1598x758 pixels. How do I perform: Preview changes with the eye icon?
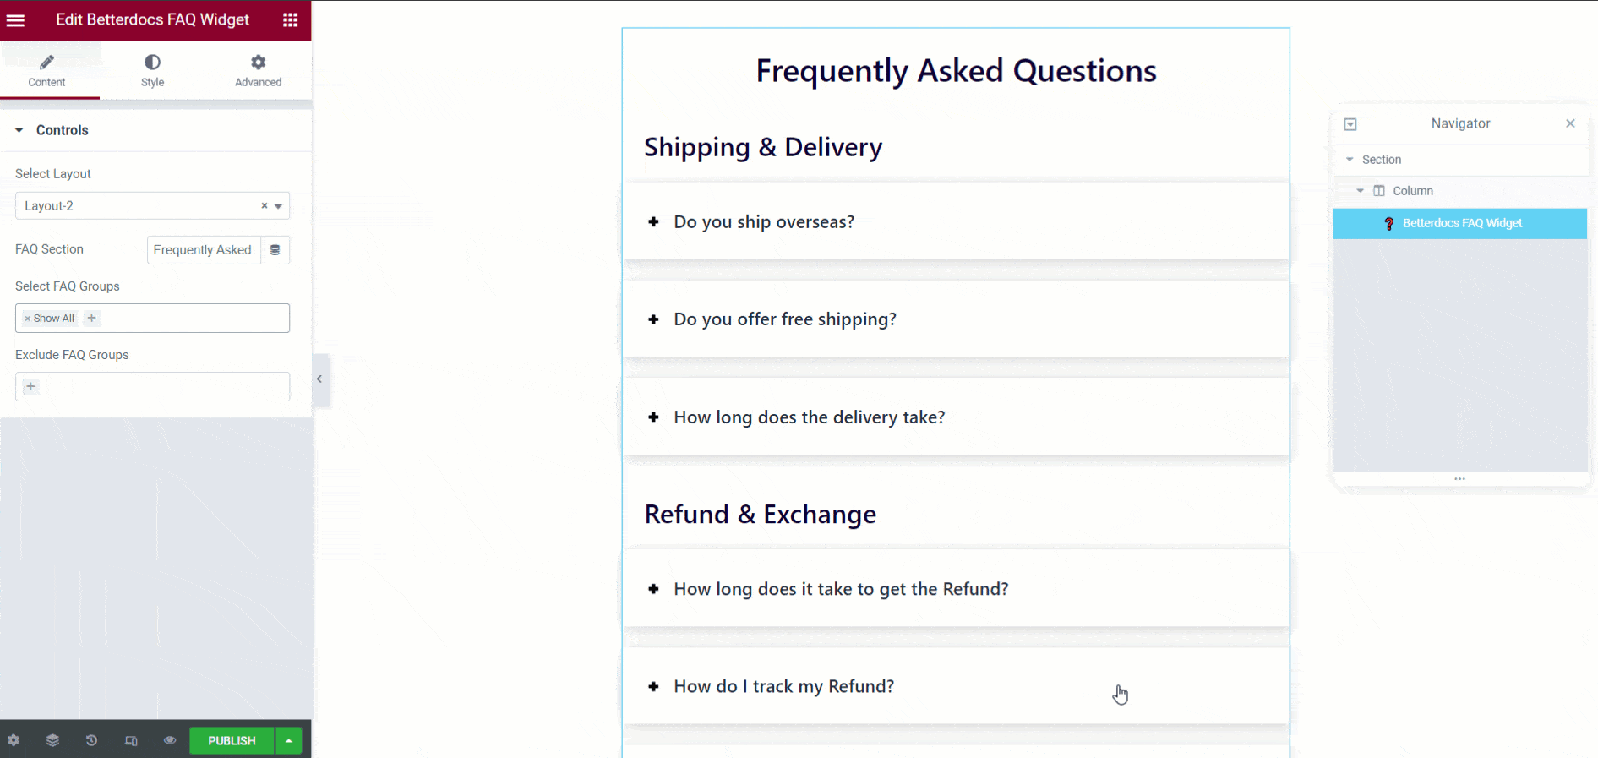[169, 740]
